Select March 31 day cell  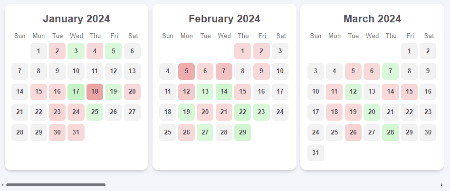(x=316, y=153)
